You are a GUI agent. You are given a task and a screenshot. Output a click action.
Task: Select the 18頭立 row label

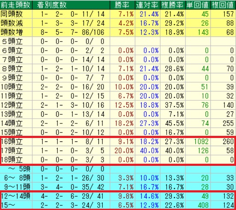(x=12, y=160)
